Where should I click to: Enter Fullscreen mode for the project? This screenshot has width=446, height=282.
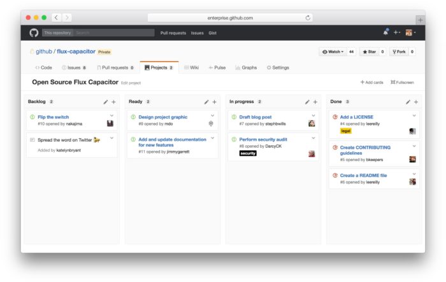pos(402,82)
